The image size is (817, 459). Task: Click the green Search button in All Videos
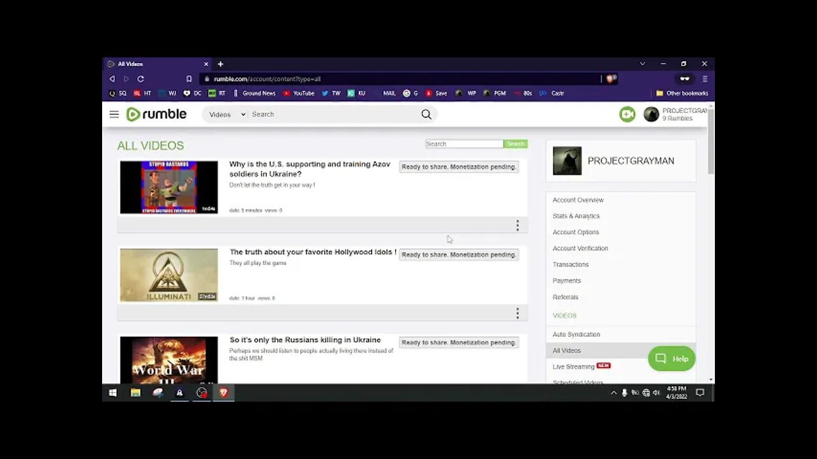click(x=516, y=144)
